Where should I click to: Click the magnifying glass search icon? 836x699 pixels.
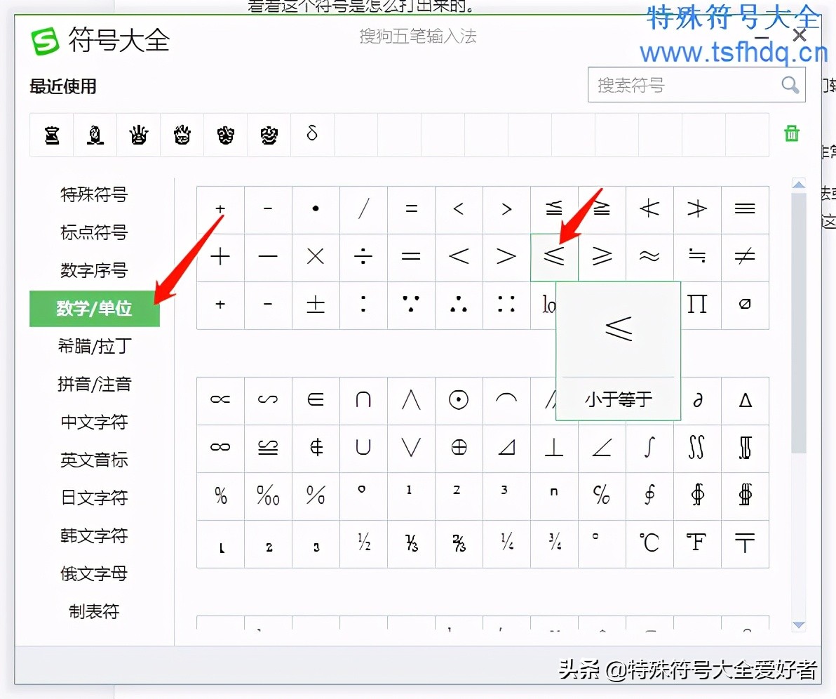tap(790, 85)
